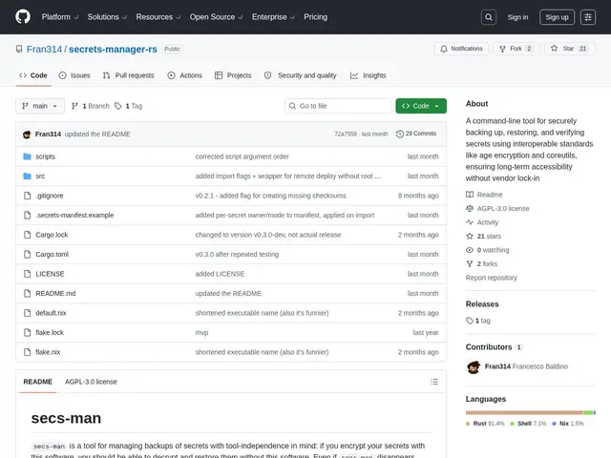611x458 pixels.
Task: Select the AGPL-3.0 license tab
Action: pyautogui.click(x=91, y=382)
